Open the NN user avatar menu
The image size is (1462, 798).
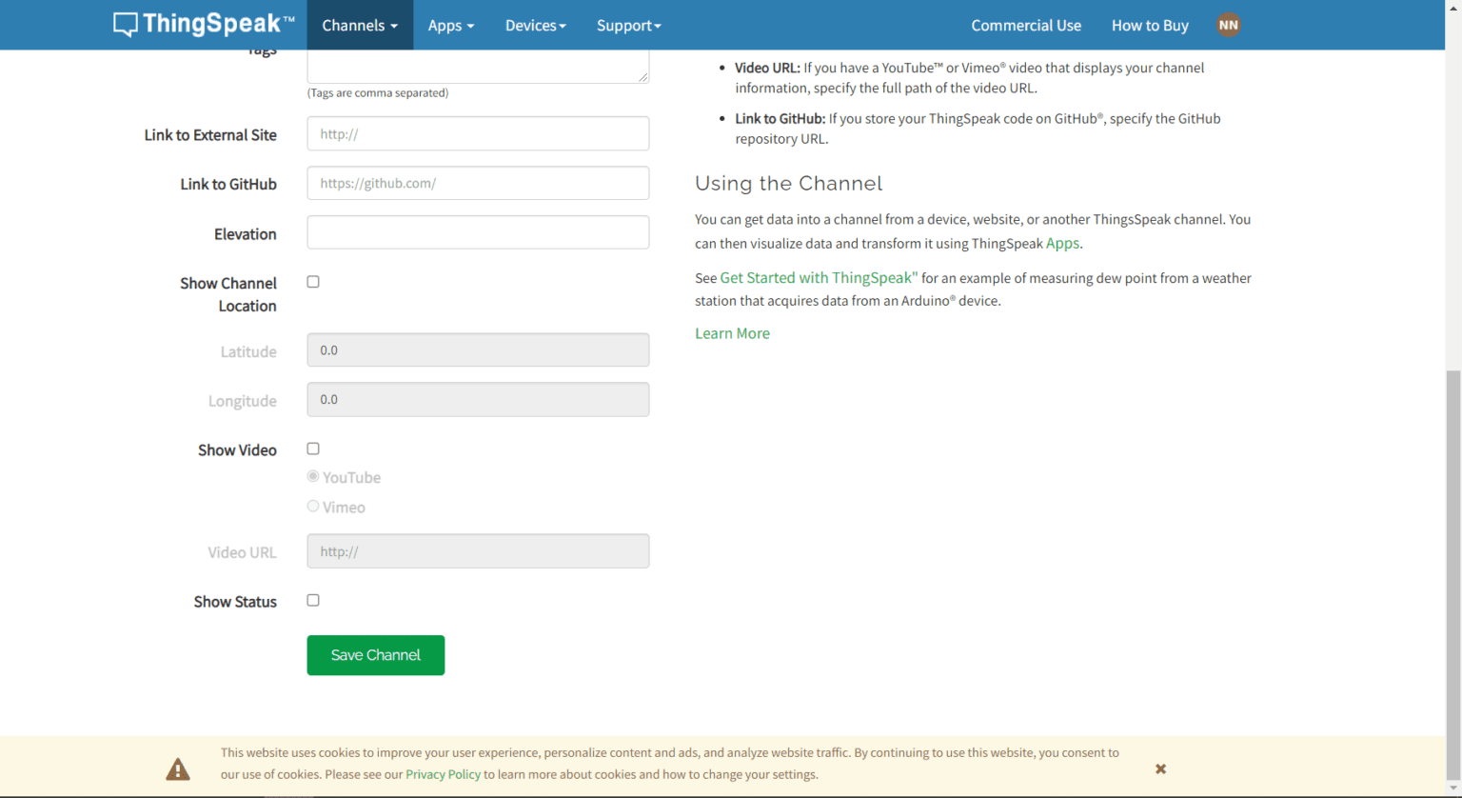point(1228,26)
